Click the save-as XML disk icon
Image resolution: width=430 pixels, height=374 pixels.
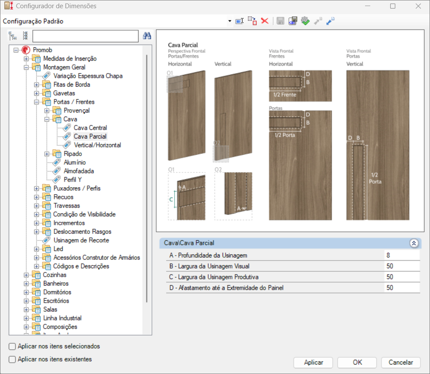pos(293,21)
